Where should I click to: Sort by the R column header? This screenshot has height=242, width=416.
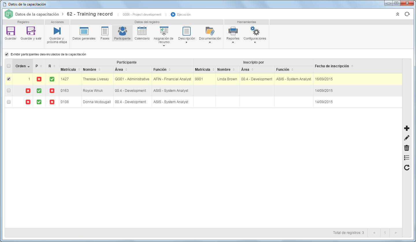(52, 66)
